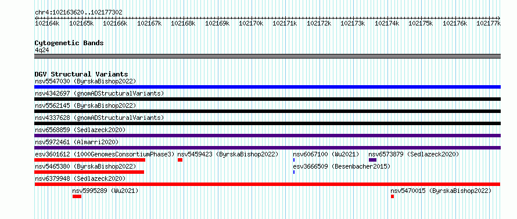Click the 102164k ruler tick label
Image resolution: width=517 pixels, height=219 pixels.
(x=47, y=23)
